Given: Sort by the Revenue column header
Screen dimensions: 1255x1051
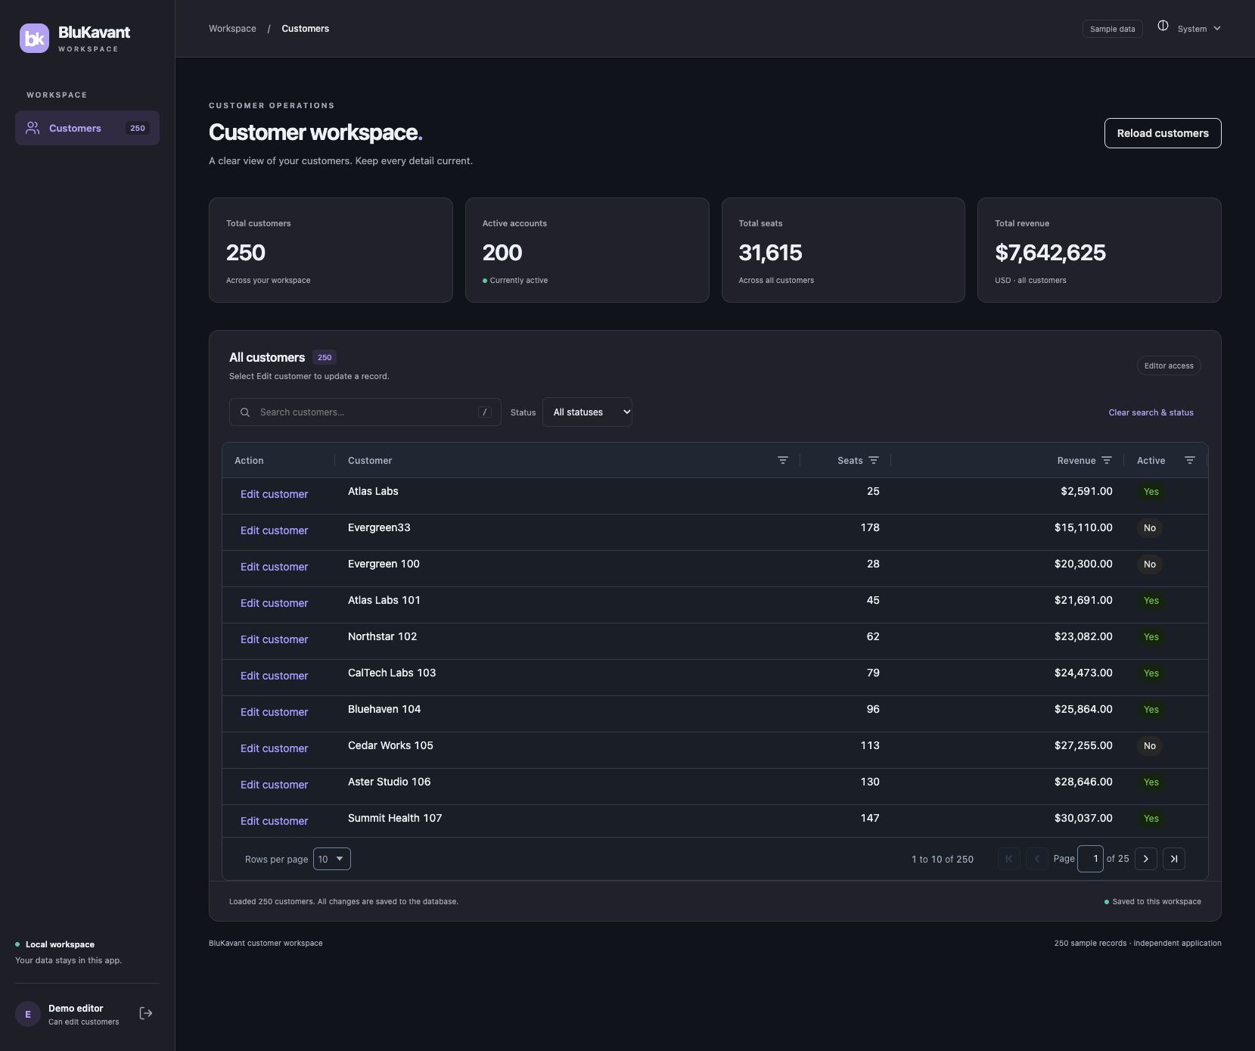Looking at the screenshot, I should (x=1076, y=460).
